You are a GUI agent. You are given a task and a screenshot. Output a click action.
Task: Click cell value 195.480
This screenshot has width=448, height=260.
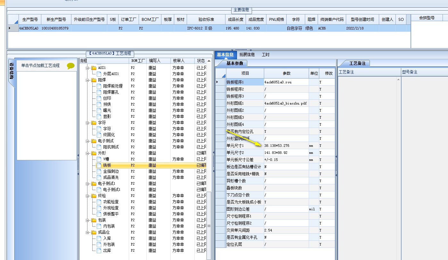tap(232, 29)
